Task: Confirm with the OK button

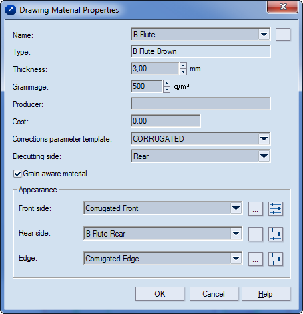Action: pos(160,294)
